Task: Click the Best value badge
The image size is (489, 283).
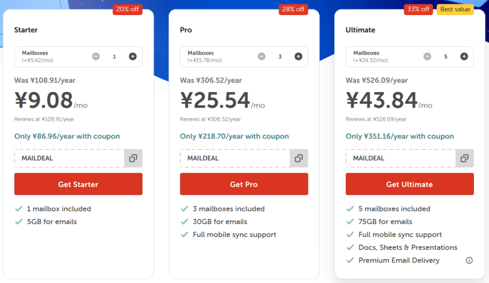Action: click(x=455, y=9)
